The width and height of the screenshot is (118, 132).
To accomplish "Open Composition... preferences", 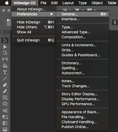I will pyautogui.click(x=83, y=37).
